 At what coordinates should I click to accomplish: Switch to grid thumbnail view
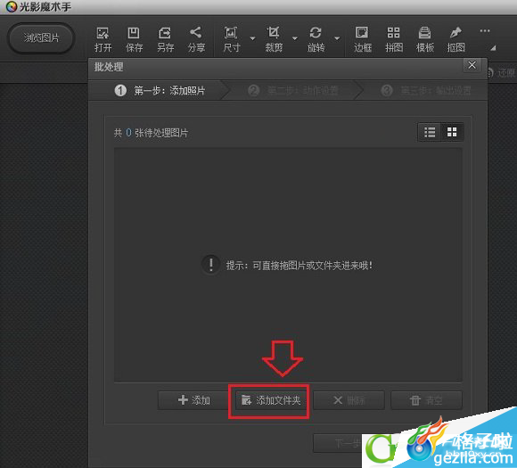click(452, 132)
